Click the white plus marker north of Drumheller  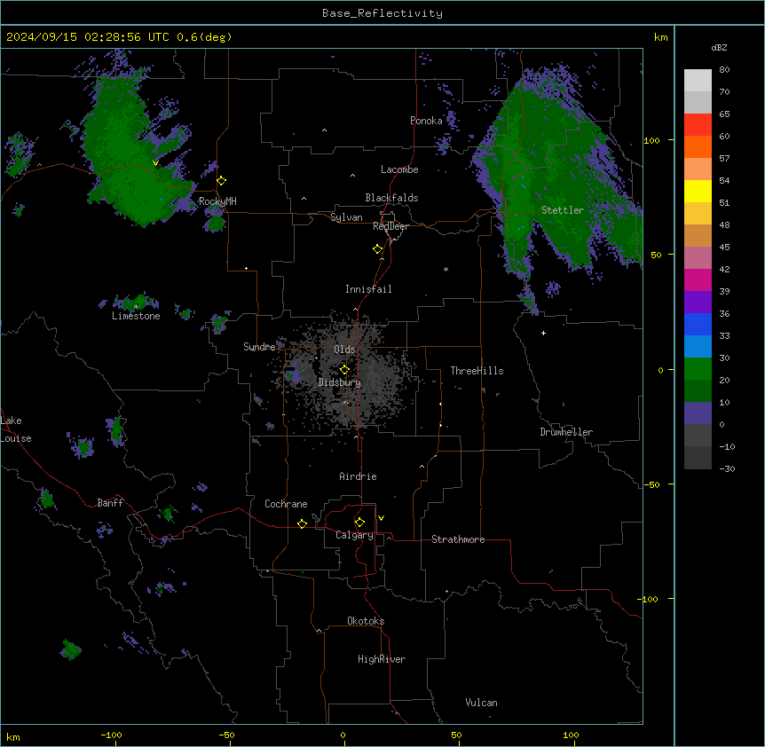click(x=543, y=333)
